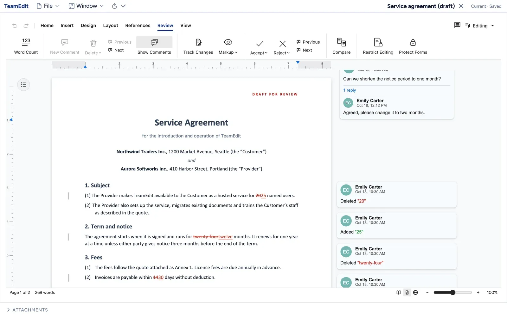Expand the ATTACHMENTS section
Screen dimensions: 507x316
pyautogui.click(x=27, y=310)
